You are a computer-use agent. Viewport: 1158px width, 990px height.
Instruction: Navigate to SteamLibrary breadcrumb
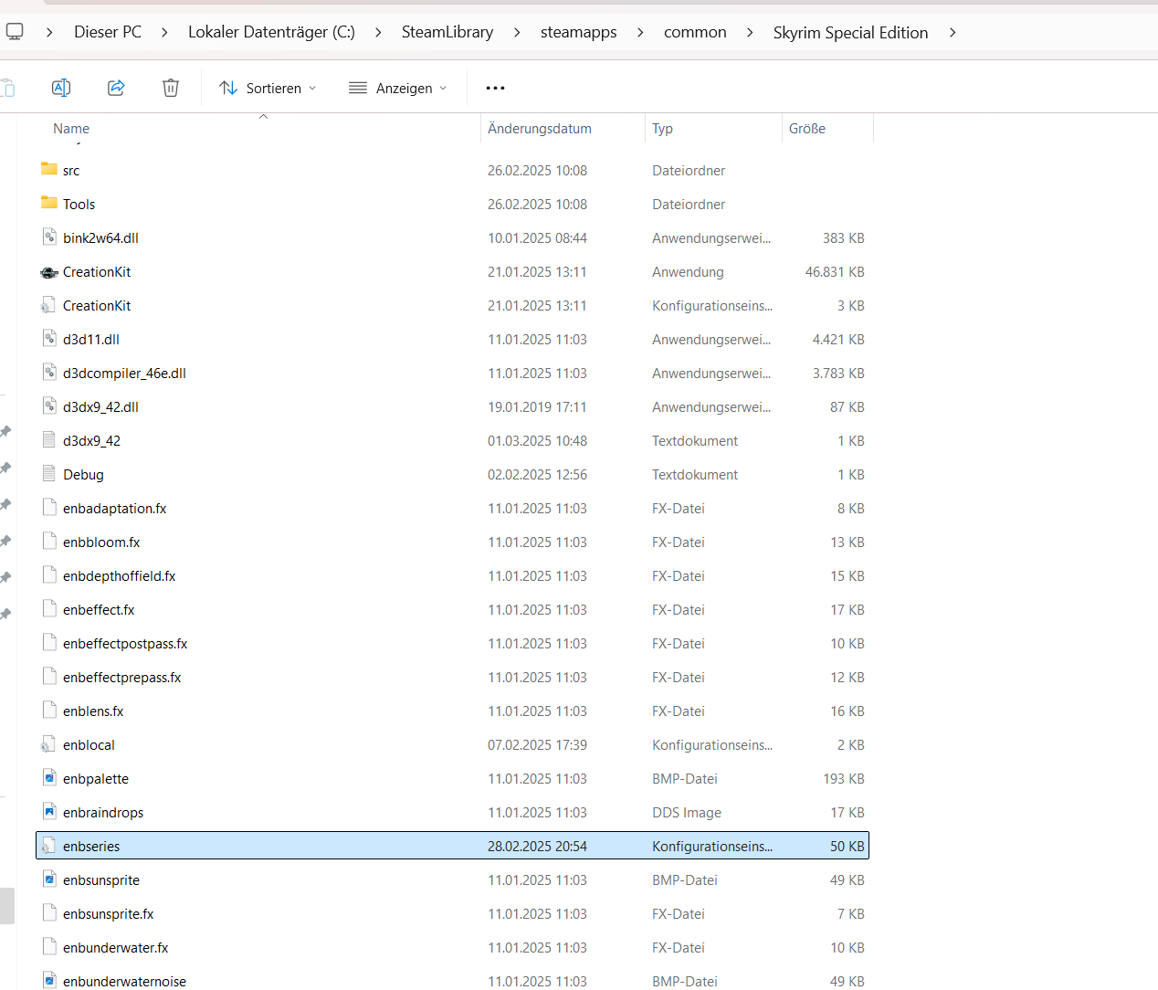447,32
